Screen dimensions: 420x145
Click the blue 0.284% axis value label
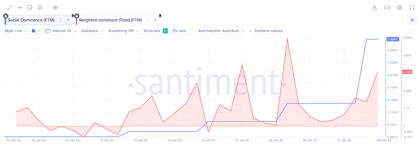click(x=393, y=39)
